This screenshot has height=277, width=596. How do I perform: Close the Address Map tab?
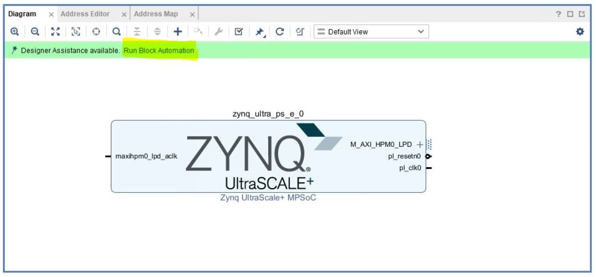coord(192,15)
